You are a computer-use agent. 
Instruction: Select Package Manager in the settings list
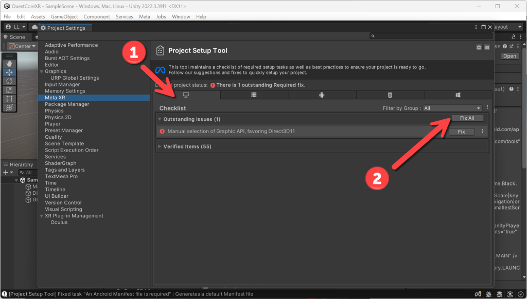point(67,104)
